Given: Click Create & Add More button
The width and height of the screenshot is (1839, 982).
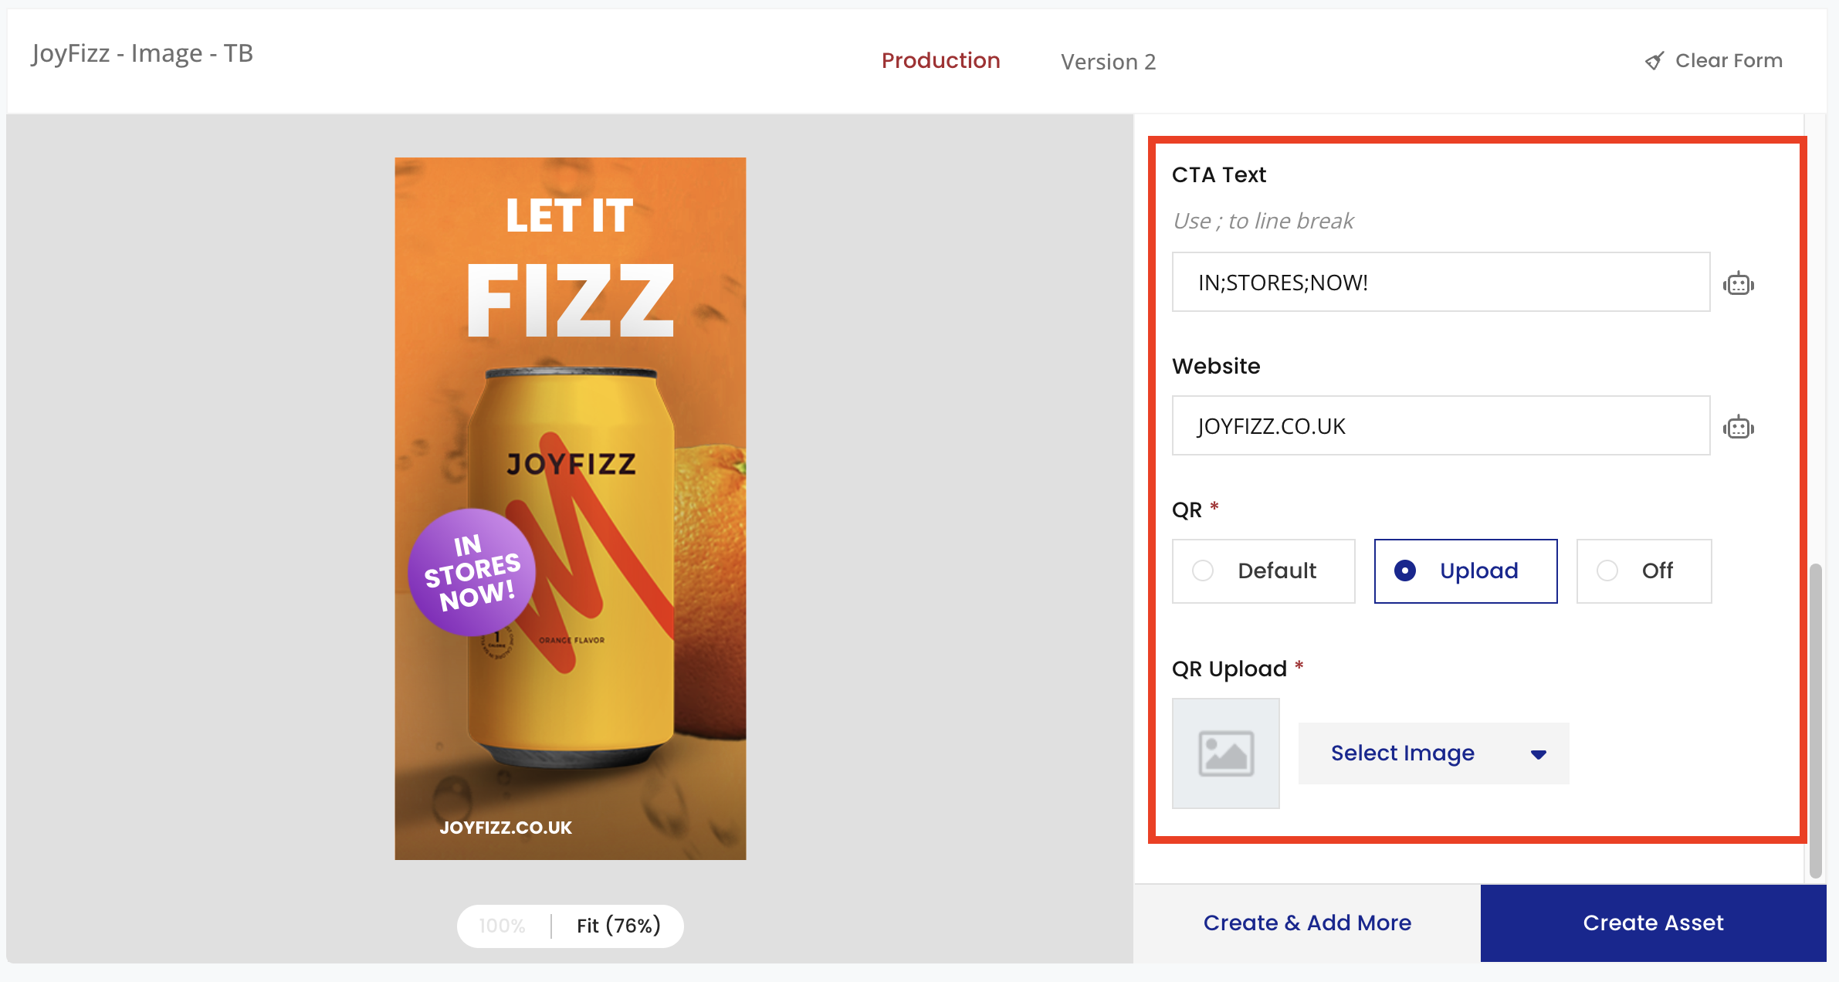Looking at the screenshot, I should (x=1306, y=923).
